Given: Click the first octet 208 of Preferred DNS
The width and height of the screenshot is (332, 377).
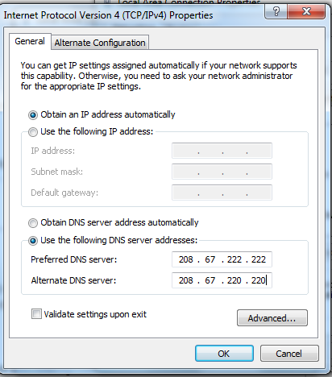Looking at the screenshot, I should [186, 259].
